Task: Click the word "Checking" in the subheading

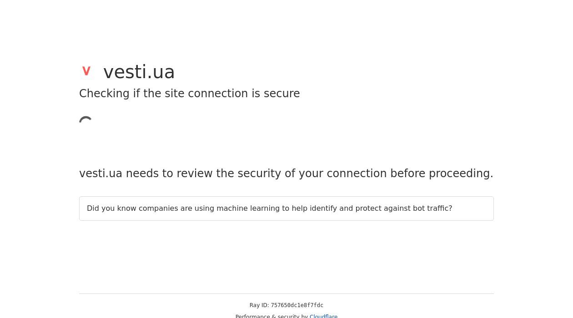Action: tap(104, 94)
